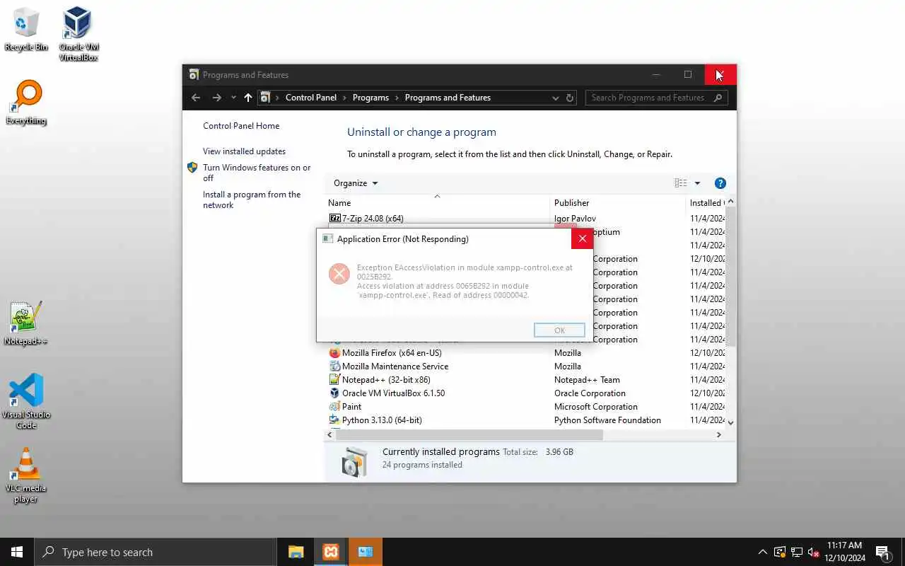Click the vertical scrollbar up arrow
The image size is (905, 566).
pos(730,202)
